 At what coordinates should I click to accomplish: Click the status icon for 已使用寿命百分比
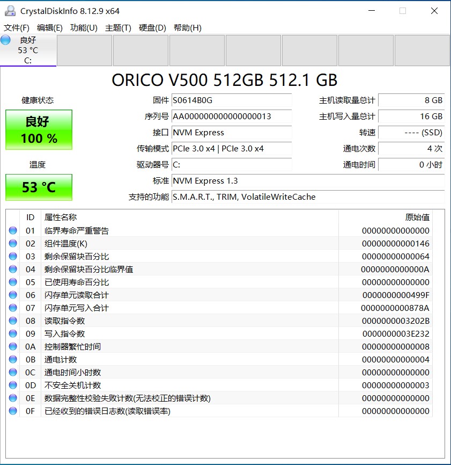(13, 282)
